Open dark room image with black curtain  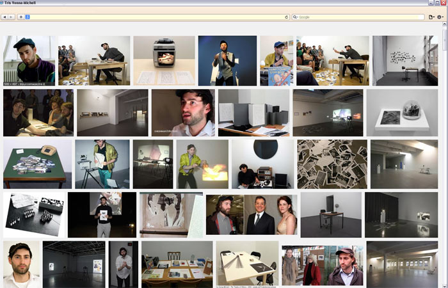coord(401,215)
